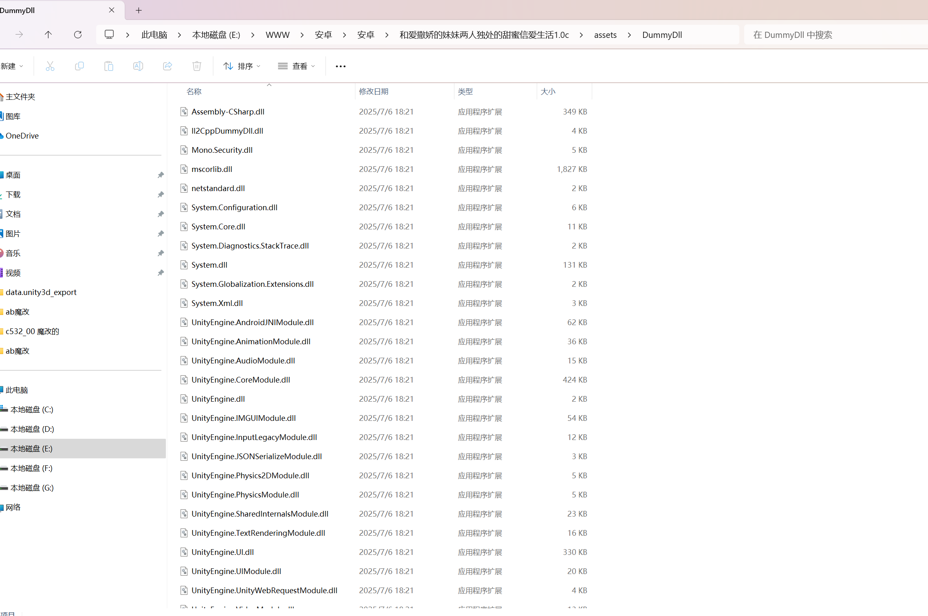Screen dimensions: 928x616
Task: Open 图库 in sidebar
Action: click(13, 117)
